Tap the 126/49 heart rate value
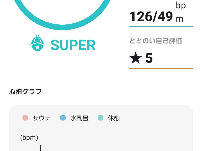 click(151, 16)
